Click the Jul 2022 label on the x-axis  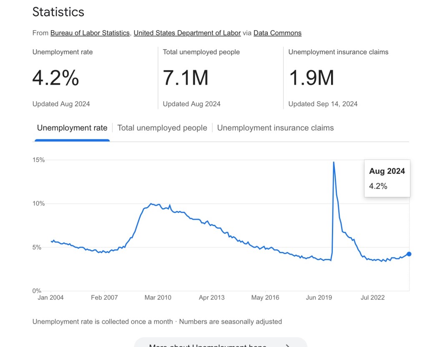click(x=372, y=297)
